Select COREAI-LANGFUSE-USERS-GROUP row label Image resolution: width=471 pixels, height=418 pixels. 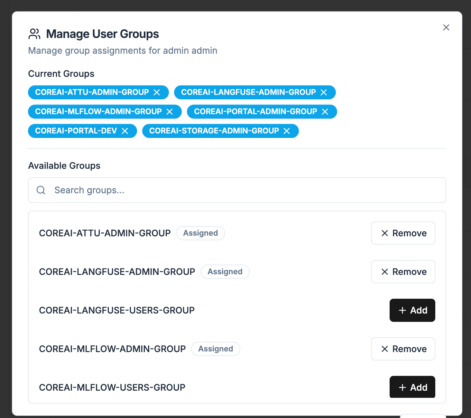pyautogui.click(x=117, y=310)
